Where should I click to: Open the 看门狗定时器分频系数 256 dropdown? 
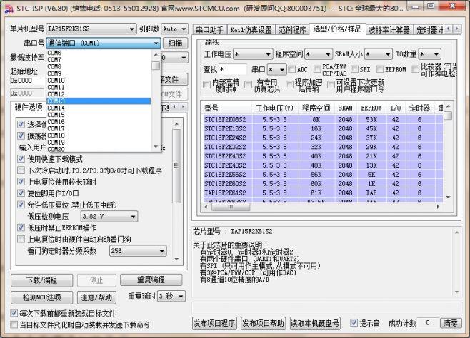pyautogui.click(x=138, y=251)
